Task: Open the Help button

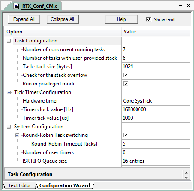Action: coord(122,19)
